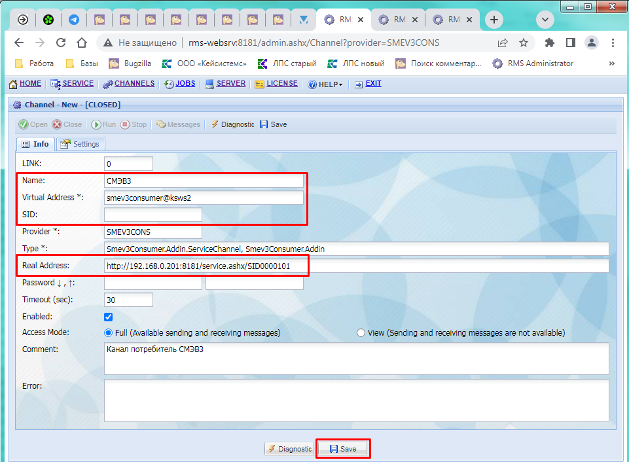This screenshot has height=462, width=629.
Task: Click the Error text area
Action: [x=356, y=400]
